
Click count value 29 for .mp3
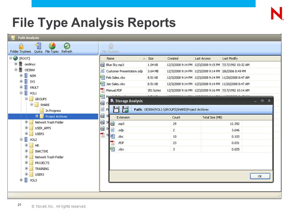[175, 124]
